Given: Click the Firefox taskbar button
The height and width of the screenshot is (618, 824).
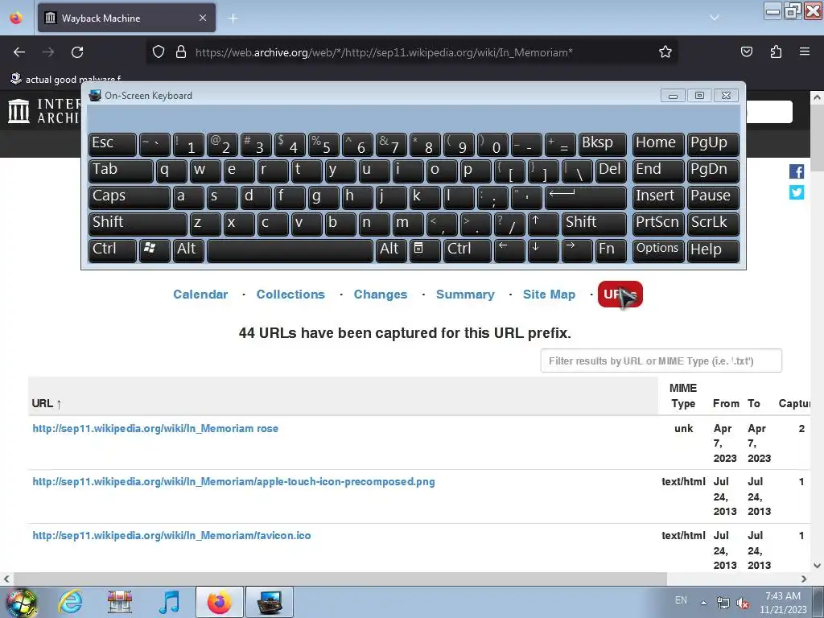Looking at the screenshot, I should tap(219, 602).
